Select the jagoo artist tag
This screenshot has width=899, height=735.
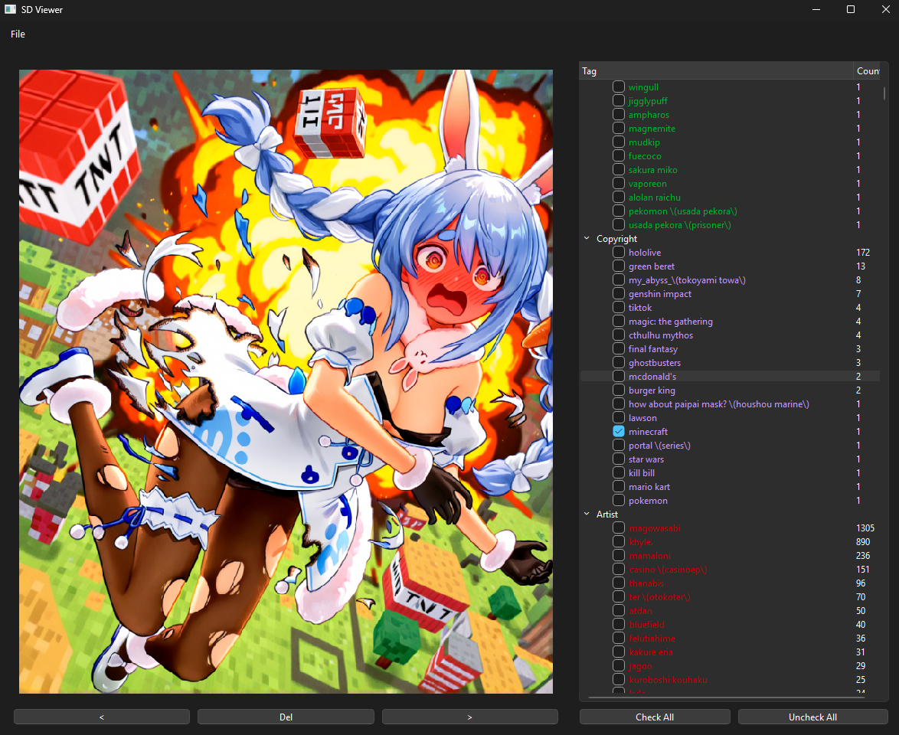click(640, 665)
